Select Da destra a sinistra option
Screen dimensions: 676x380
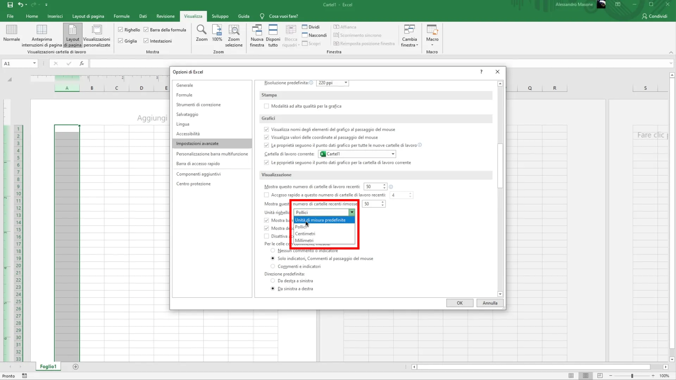(x=273, y=281)
